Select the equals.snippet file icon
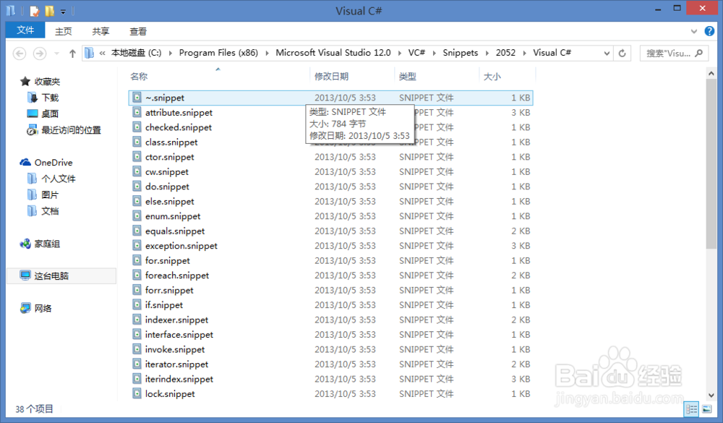Image resolution: width=723 pixels, height=423 pixels. [137, 231]
